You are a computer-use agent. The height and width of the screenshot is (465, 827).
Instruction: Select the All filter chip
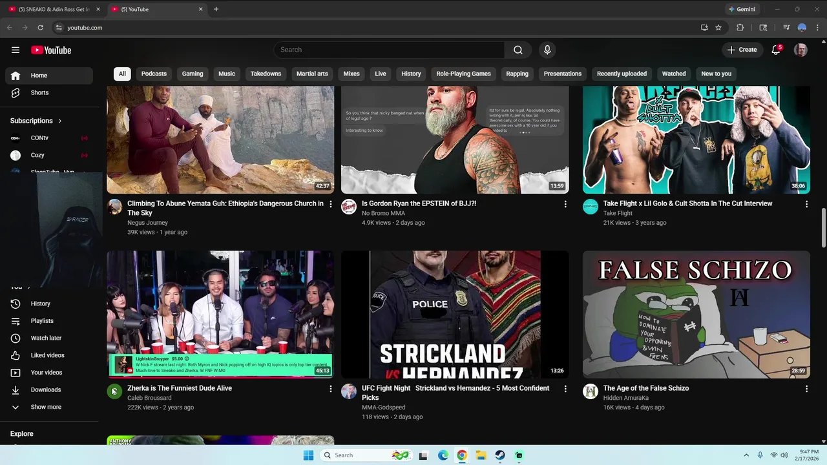click(x=122, y=74)
